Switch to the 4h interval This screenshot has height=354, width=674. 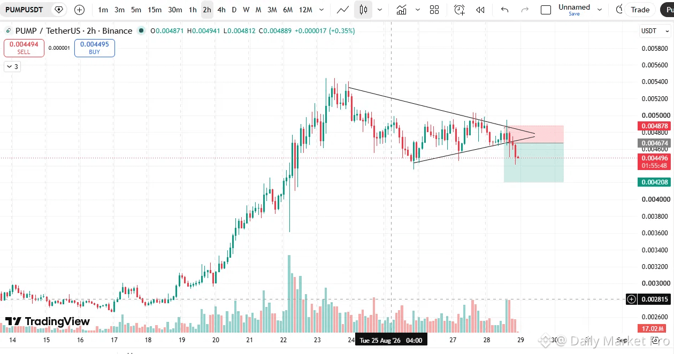pos(221,10)
